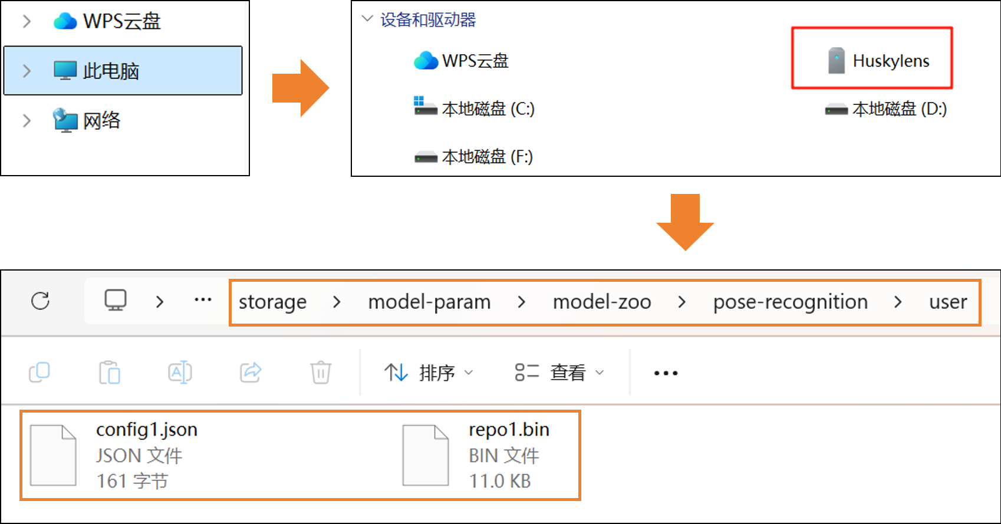
Task: Click the refresh icon in address bar
Action: (x=40, y=301)
